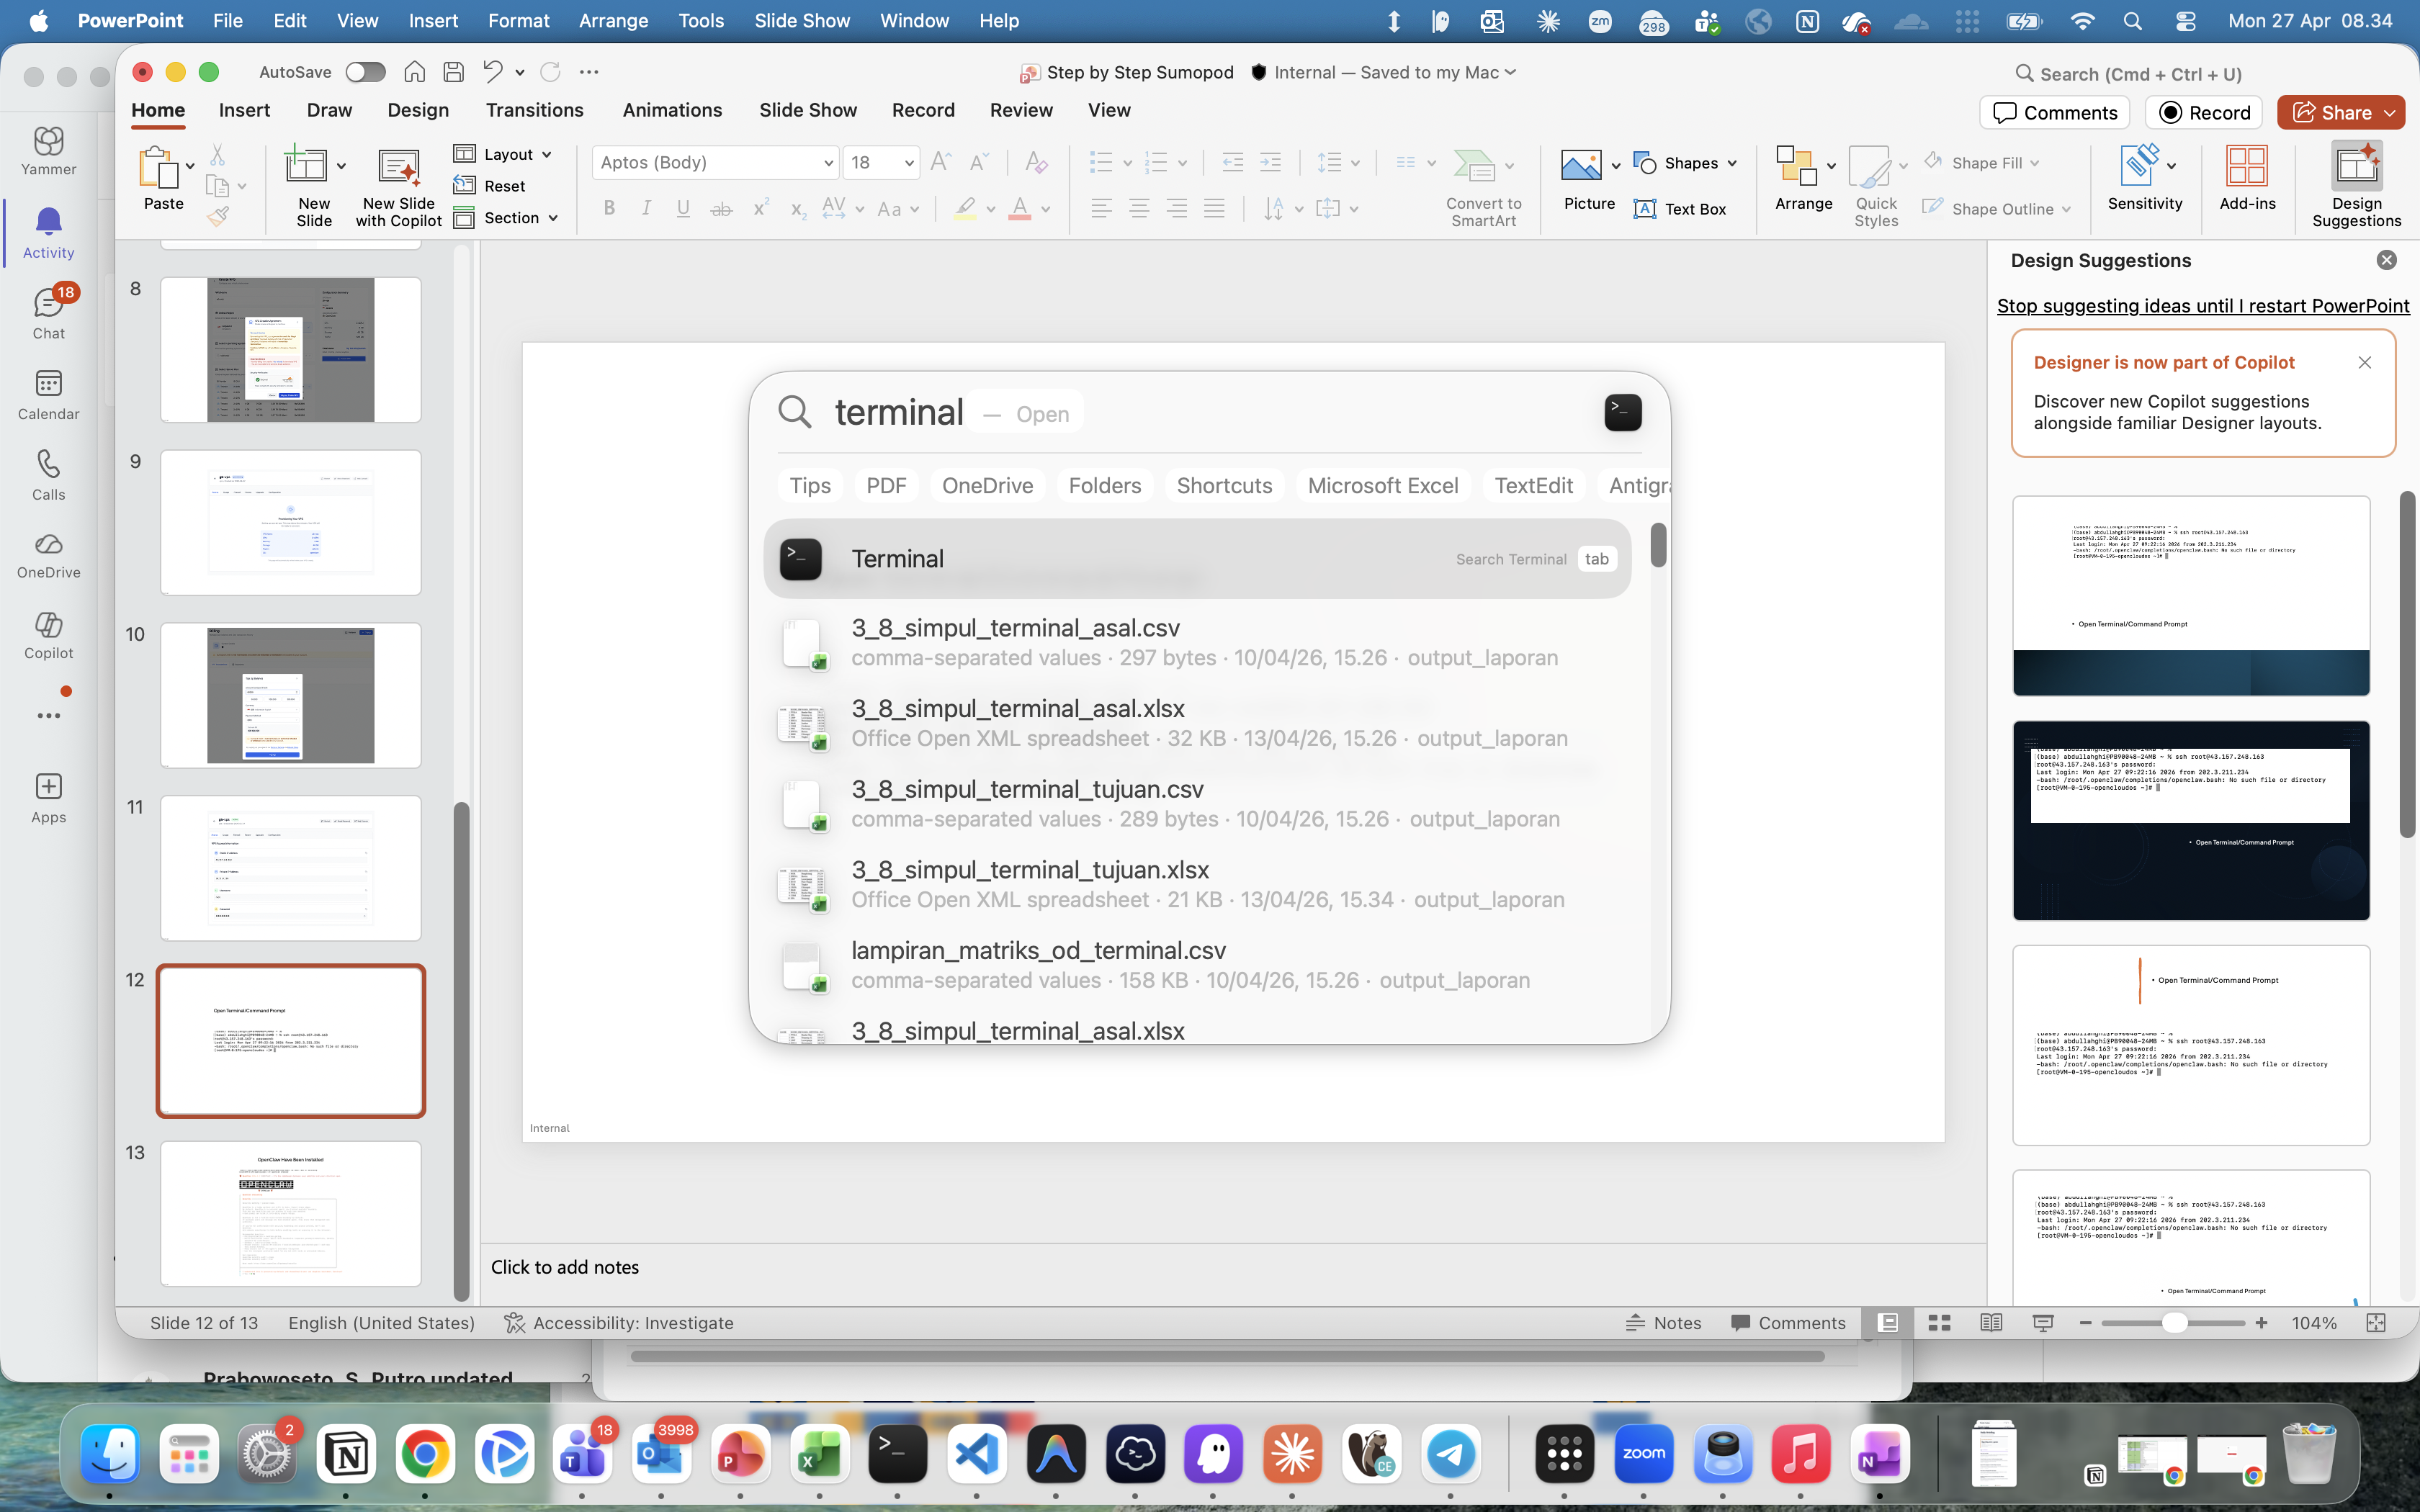Toggle AutoSave off
The image size is (2420, 1512).
click(365, 71)
